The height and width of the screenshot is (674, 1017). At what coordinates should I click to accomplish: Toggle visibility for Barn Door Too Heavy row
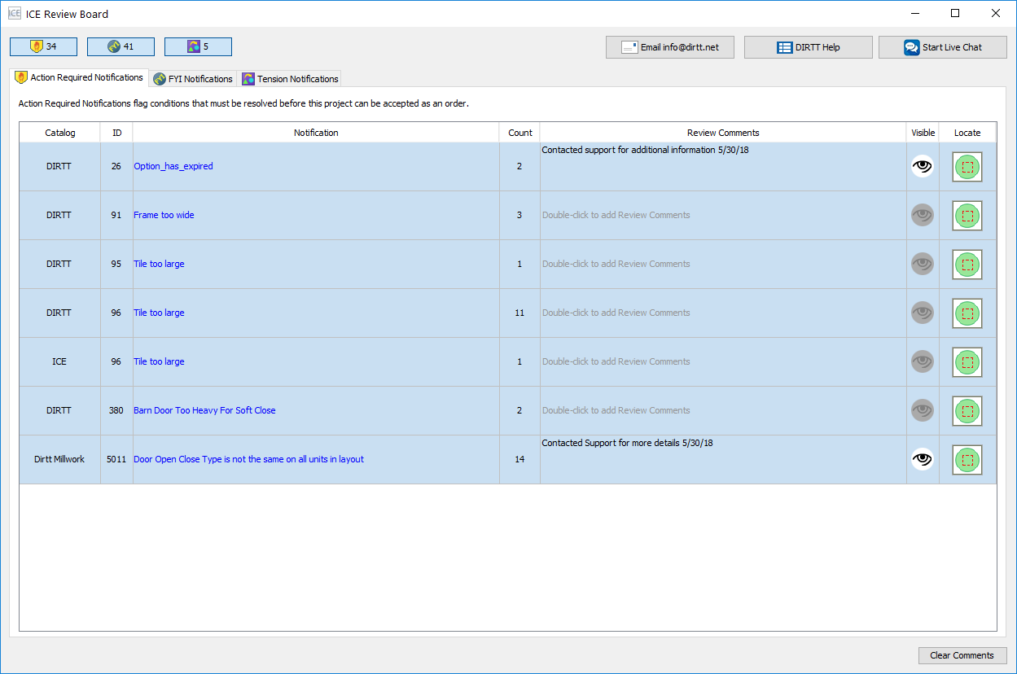pos(923,411)
